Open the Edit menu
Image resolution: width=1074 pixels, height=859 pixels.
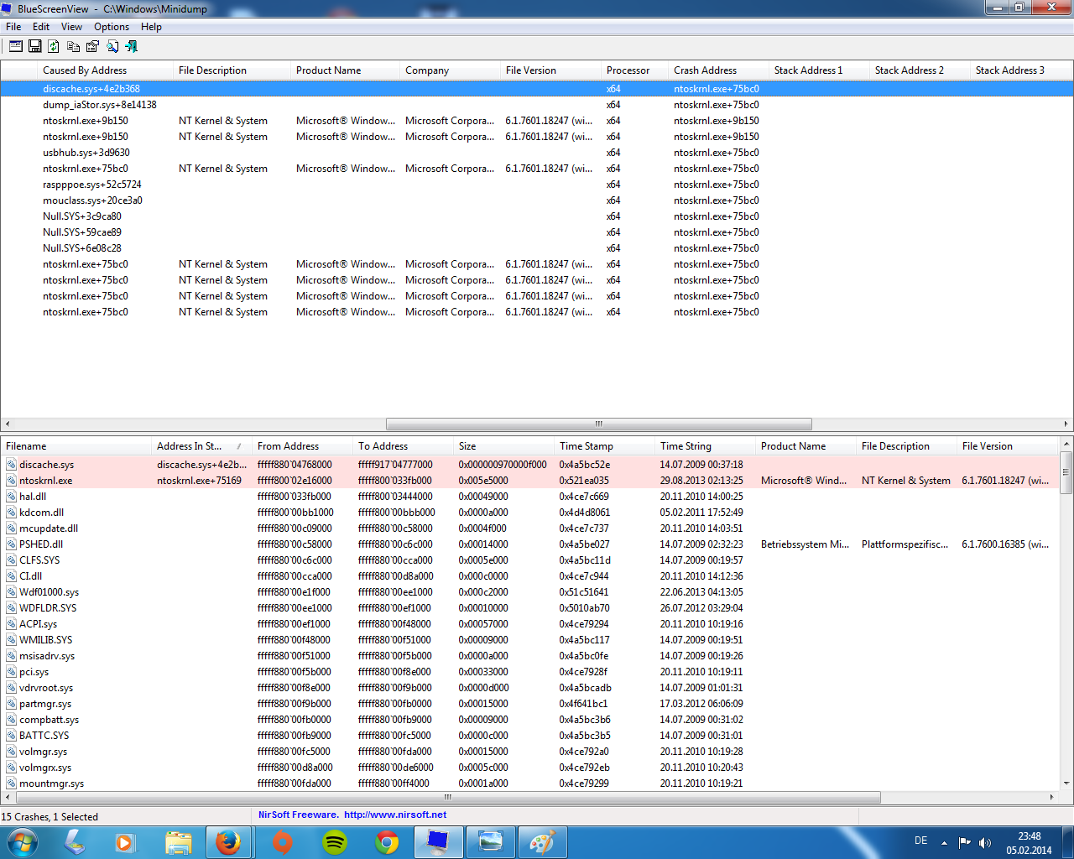click(x=41, y=27)
